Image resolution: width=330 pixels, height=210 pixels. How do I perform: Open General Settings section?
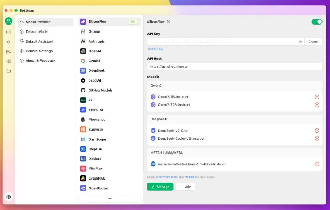coord(45,51)
